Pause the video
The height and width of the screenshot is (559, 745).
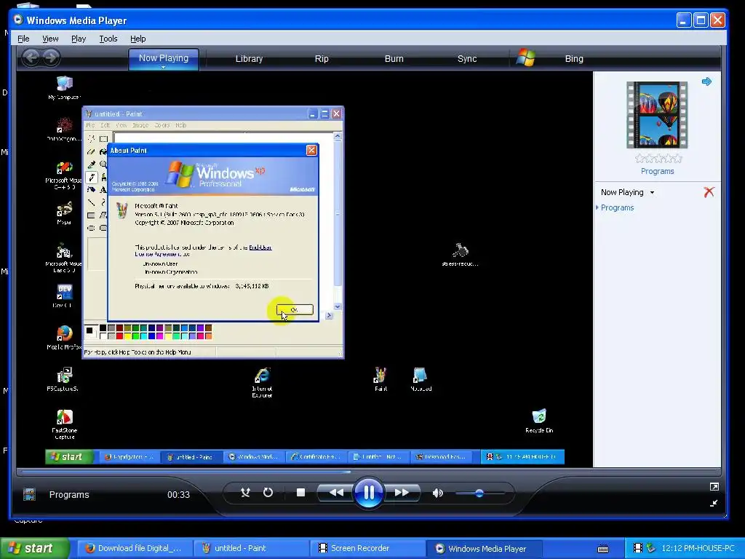pyautogui.click(x=368, y=493)
